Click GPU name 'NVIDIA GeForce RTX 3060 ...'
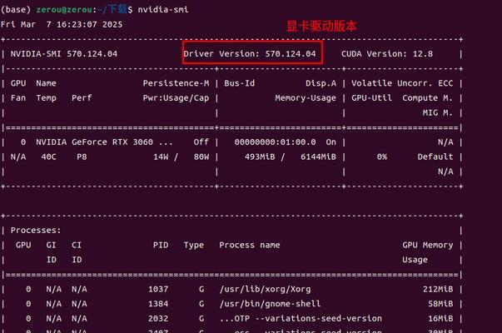Image resolution: width=502 pixels, height=333 pixels. pyautogui.click(x=104, y=142)
